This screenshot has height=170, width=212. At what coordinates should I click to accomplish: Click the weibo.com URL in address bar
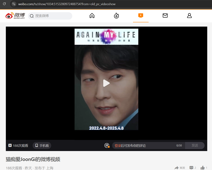[x=67, y=4]
